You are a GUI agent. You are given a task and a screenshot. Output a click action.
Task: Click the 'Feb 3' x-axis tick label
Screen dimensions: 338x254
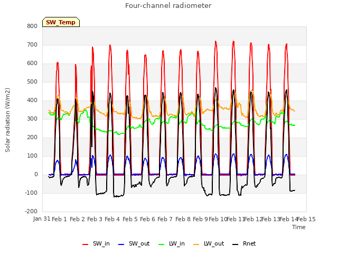point(95,219)
